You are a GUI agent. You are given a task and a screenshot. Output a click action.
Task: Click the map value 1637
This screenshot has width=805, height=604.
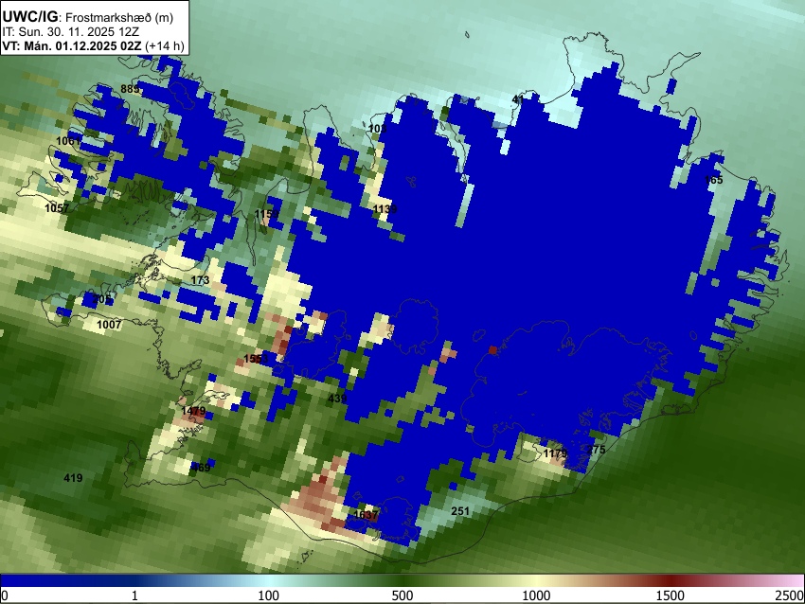[367, 515]
